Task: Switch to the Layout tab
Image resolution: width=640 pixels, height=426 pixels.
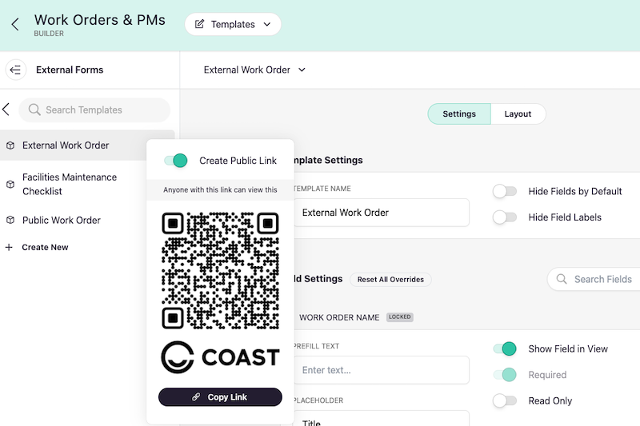Action: (x=518, y=113)
